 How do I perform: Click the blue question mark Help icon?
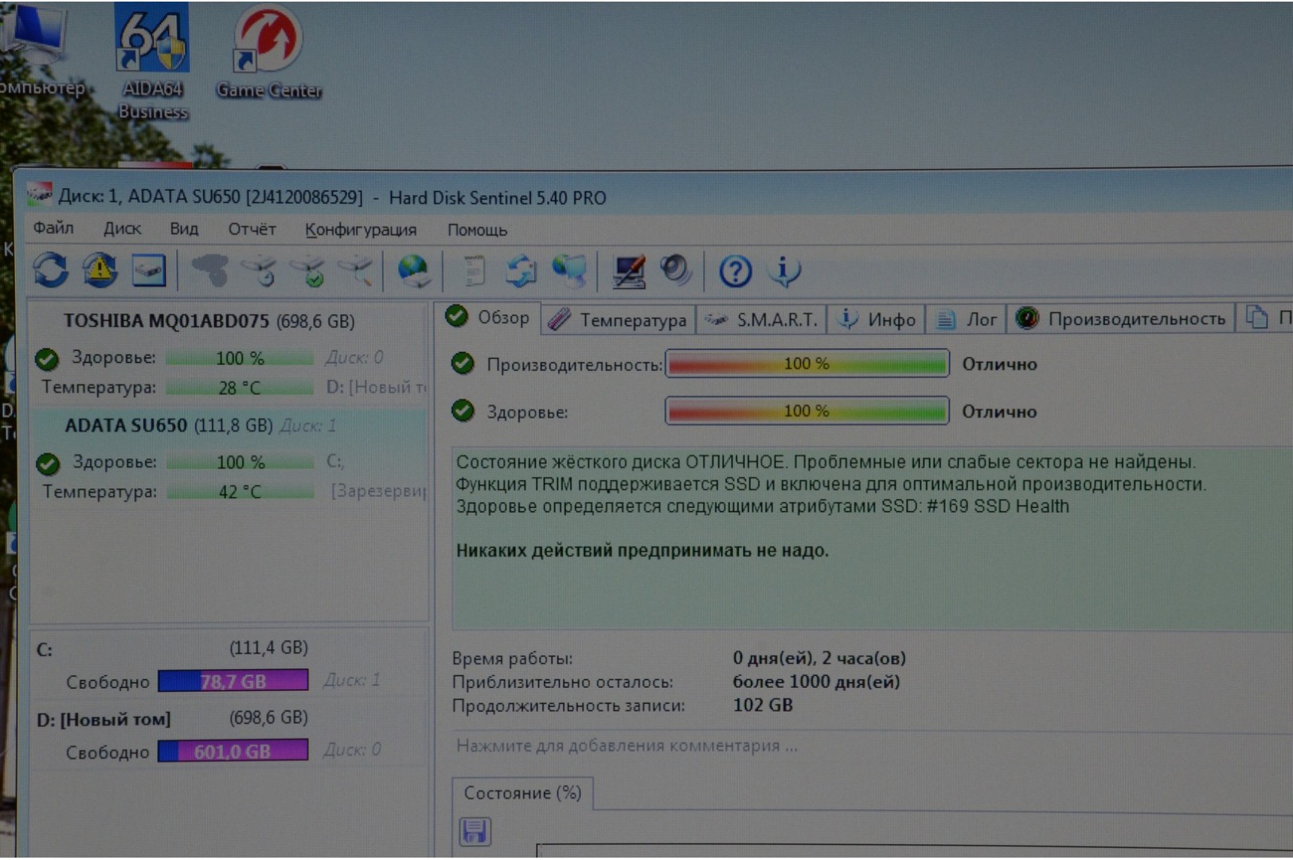pos(735,272)
